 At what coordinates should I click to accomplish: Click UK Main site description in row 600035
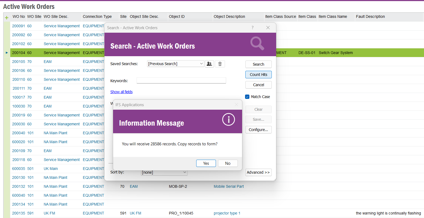[51, 169]
